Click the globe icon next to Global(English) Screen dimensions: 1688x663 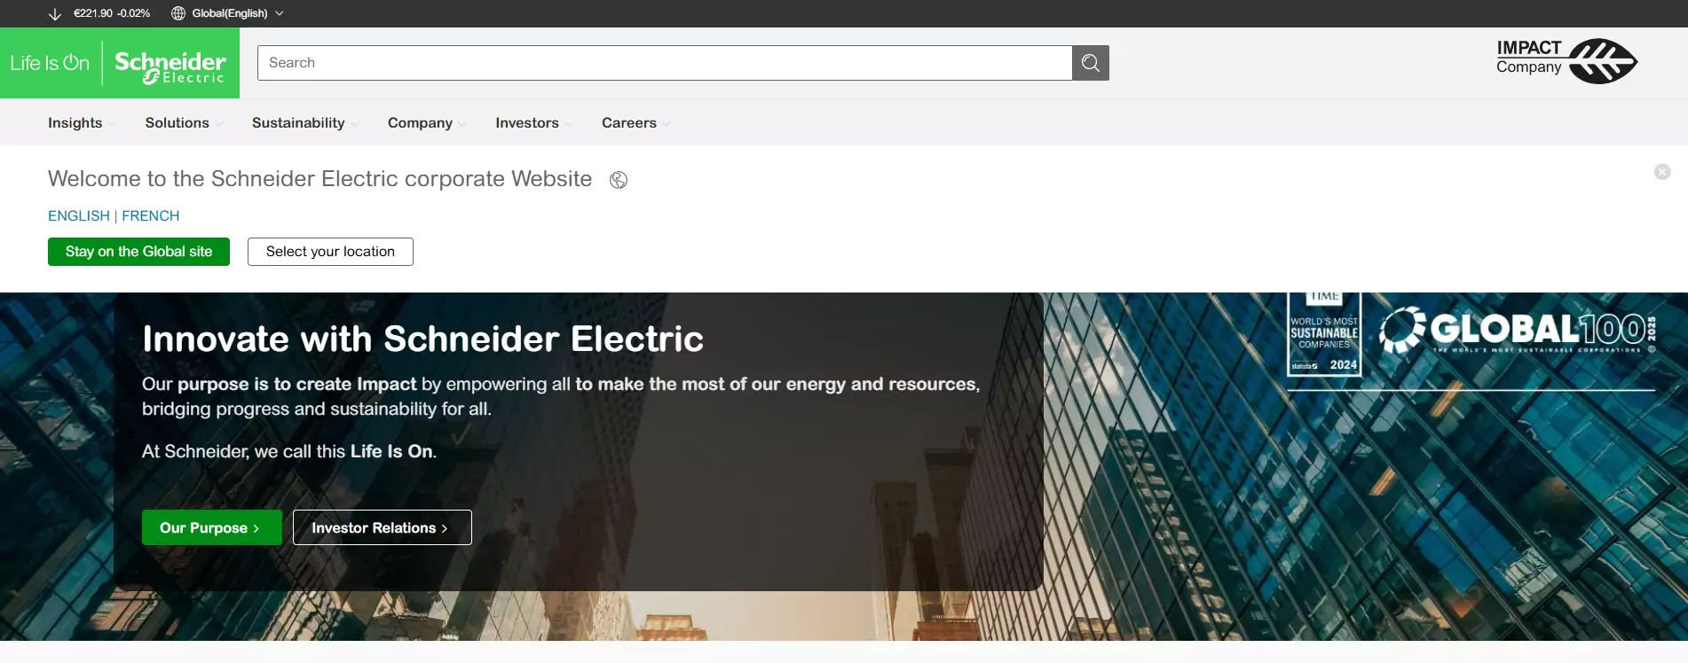coord(178,13)
